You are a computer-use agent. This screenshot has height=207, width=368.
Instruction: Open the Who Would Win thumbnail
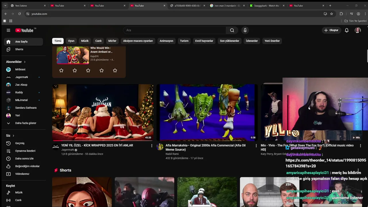pos(73,55)
